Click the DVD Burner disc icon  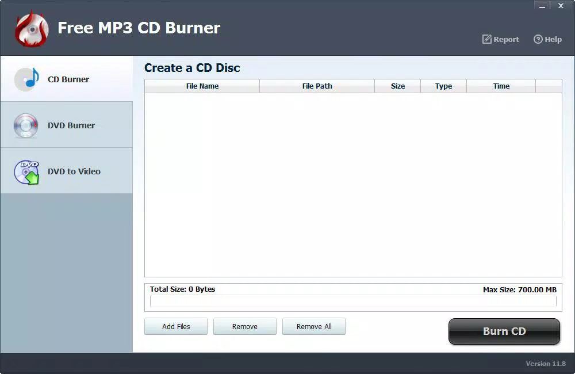coord(26,125)
